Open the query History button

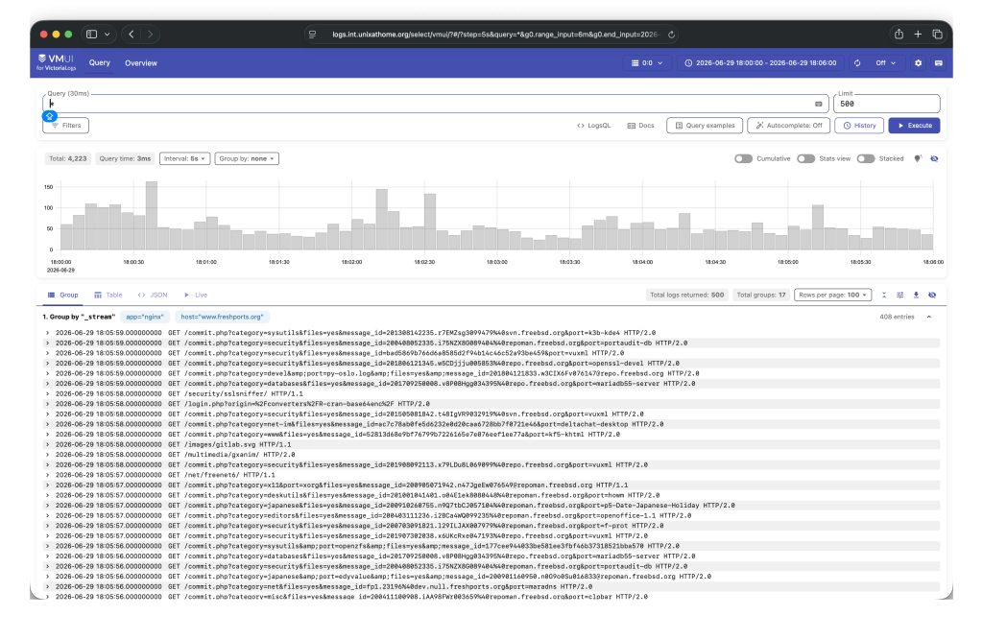coord(859,126)
